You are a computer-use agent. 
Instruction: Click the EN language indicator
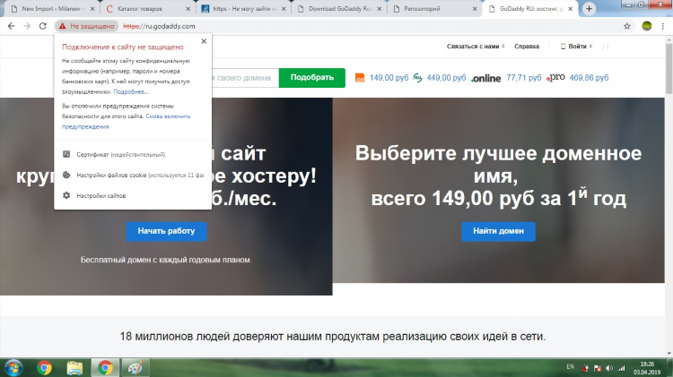click(x=570, y=367)
